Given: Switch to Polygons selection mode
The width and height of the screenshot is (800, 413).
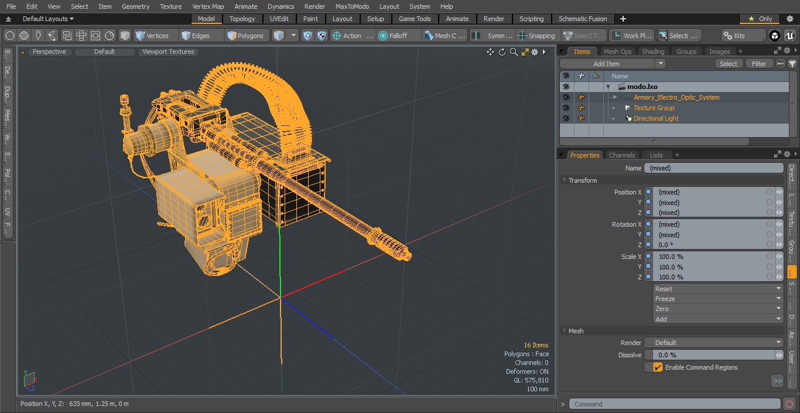Looking at the screenshot, I should 247,36.
